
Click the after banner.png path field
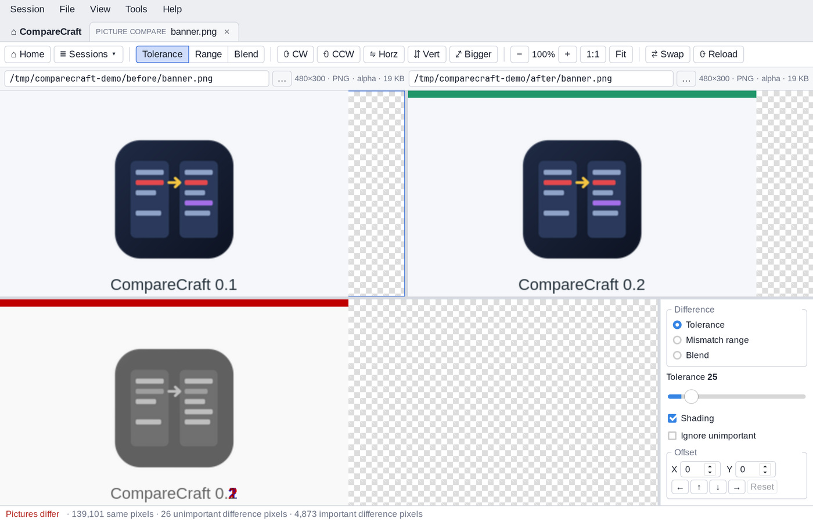[x=541, y=78]
